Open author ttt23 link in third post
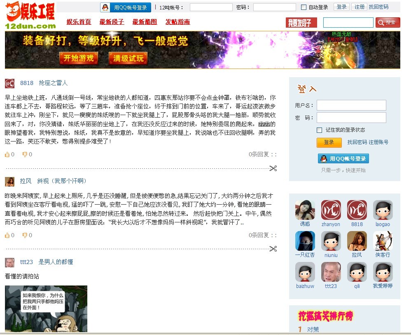 (x=26, y=262)
